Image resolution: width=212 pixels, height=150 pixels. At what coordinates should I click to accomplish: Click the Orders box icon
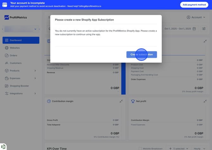[x=7, y=55]
